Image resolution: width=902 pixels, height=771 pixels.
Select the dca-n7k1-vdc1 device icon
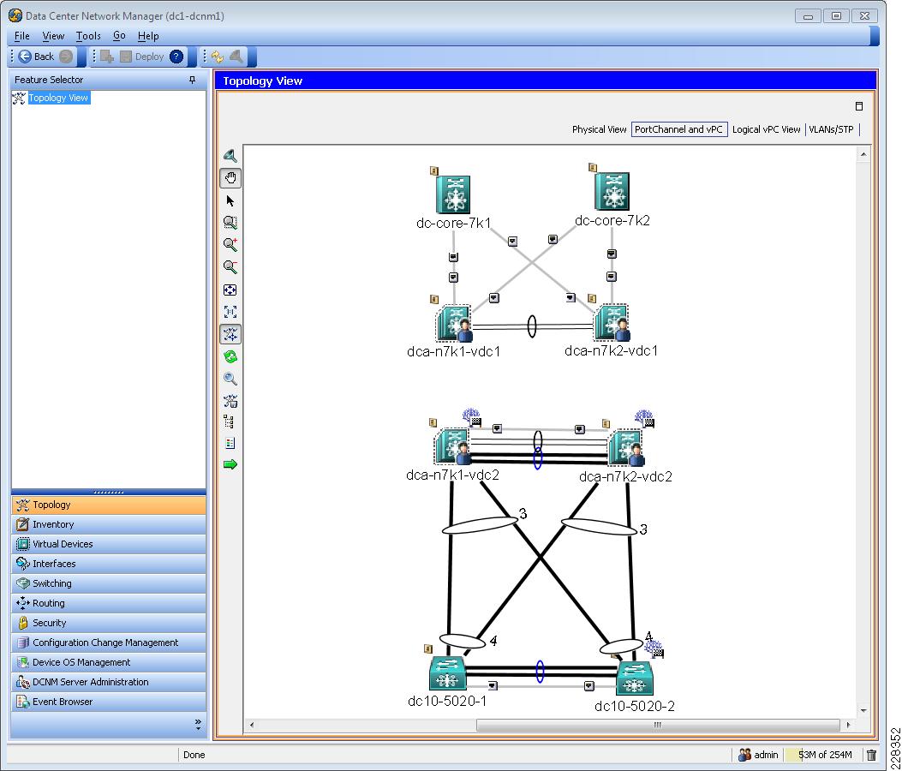click(454, 323)
